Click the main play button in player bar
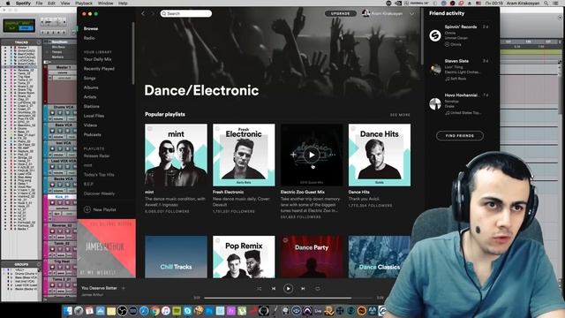 (x=288, y=289)
